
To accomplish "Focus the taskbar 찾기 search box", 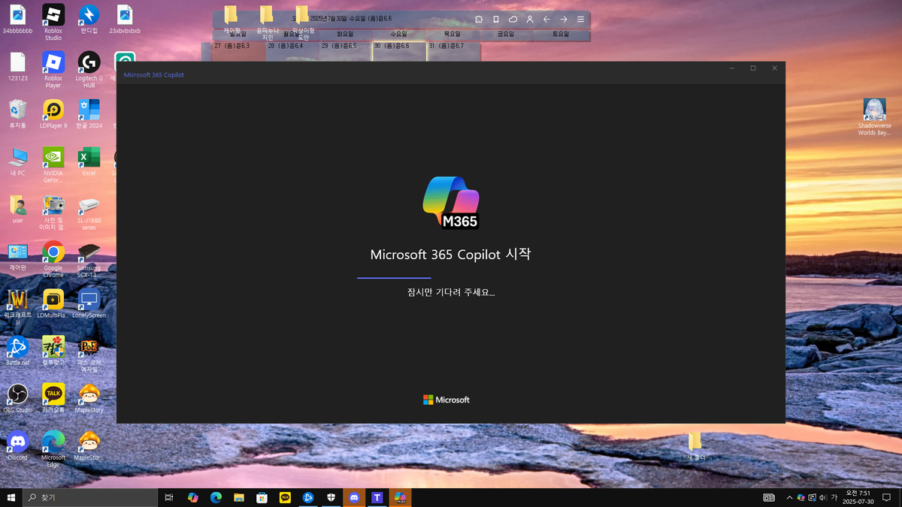I will (90, 497).
